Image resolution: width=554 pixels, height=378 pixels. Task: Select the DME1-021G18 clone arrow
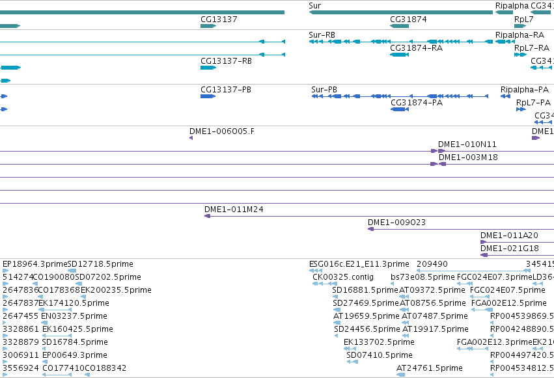pyautogui.click(x=518, y=255)
